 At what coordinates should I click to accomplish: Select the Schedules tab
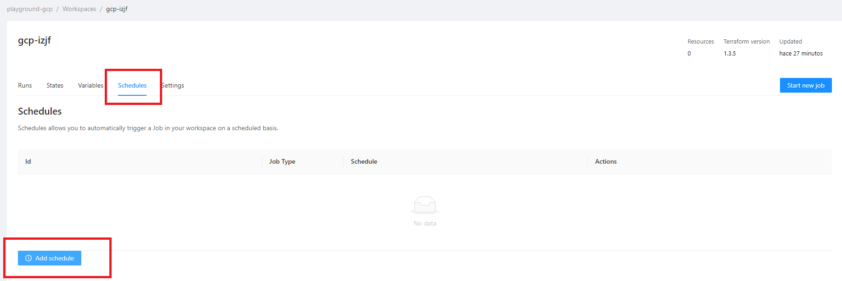pyautogui.click(x=132, y=85)
